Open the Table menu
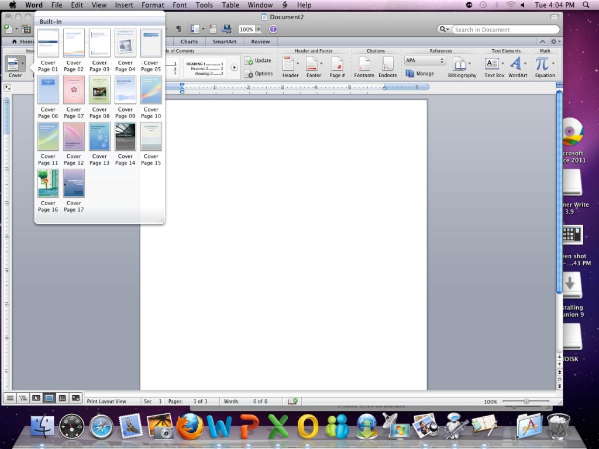Viewport: 599px width, 449px height. click(230, 5)
